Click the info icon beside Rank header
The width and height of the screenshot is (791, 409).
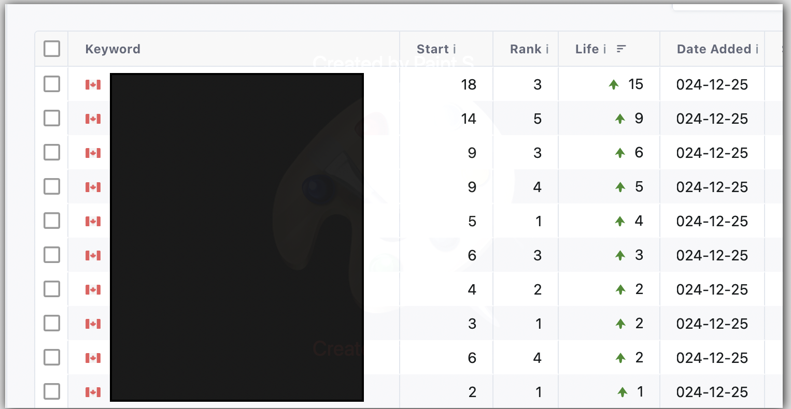(547, 49)
